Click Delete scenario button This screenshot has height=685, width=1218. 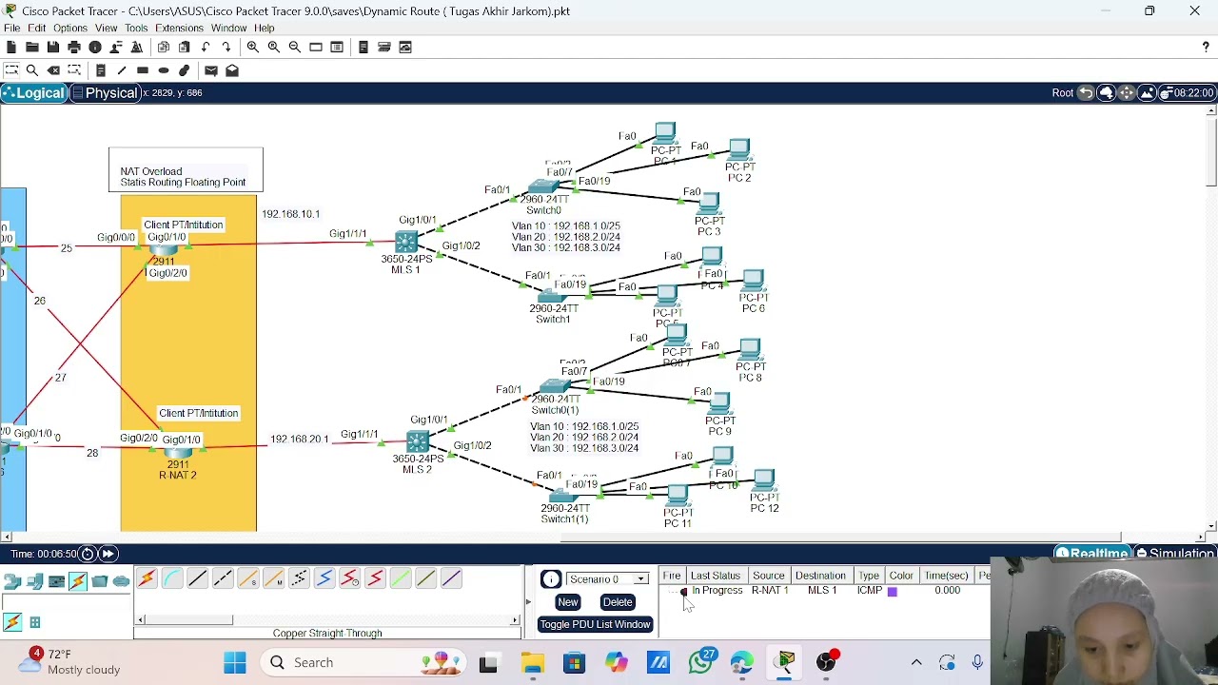pyautogui.click(x=618, y=602)
